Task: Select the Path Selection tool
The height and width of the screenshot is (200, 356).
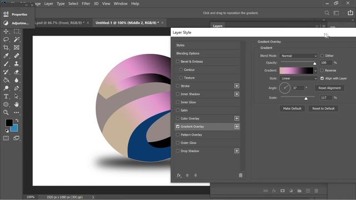Action: tap(16, 96)
